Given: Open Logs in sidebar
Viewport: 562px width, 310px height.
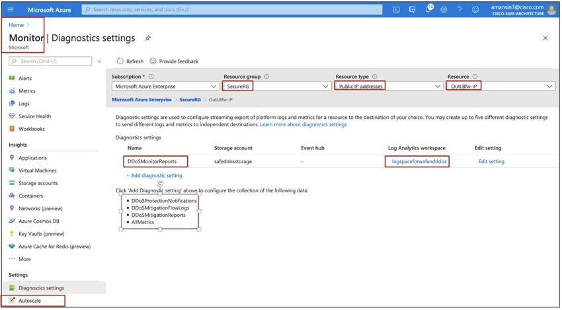Looking at the screenshot, I should click(x=24, y=104).
